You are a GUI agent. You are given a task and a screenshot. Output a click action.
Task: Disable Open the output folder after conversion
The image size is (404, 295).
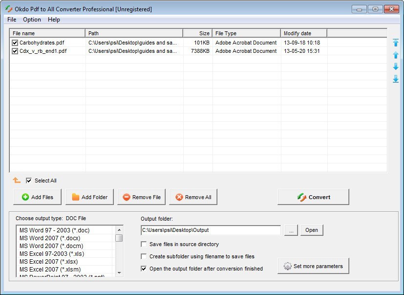click(x=144, y=269)
